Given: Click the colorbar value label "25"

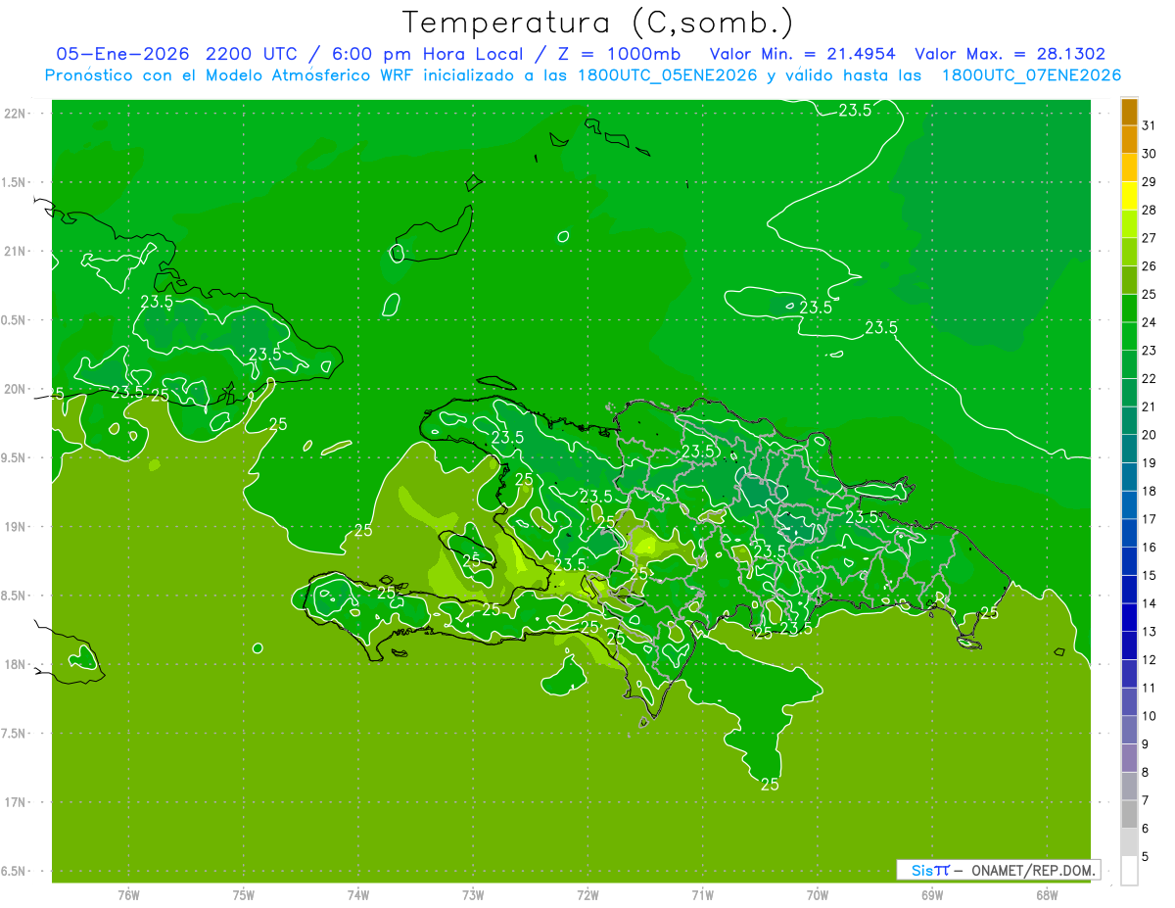Looking at the screenshot, I should click(1149, 294).
